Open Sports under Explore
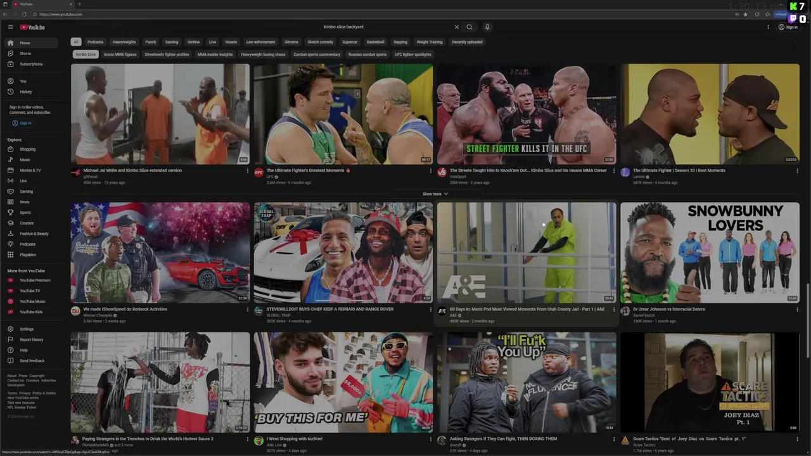811x456 pixels. [x=32, y=212]
